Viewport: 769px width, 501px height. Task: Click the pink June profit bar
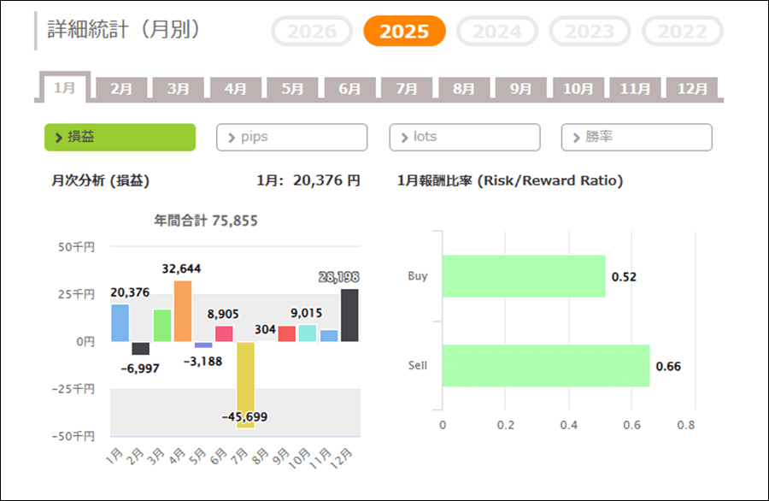pyautogui.click(x=224, y=333)
